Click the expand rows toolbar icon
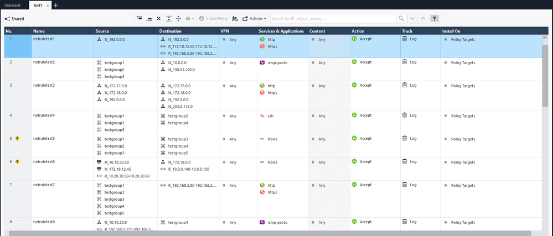 pos(169,18)
